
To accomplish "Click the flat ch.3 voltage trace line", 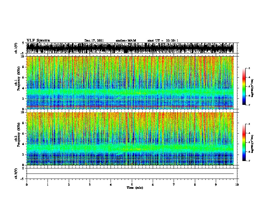I will click(x=130, y=174).
